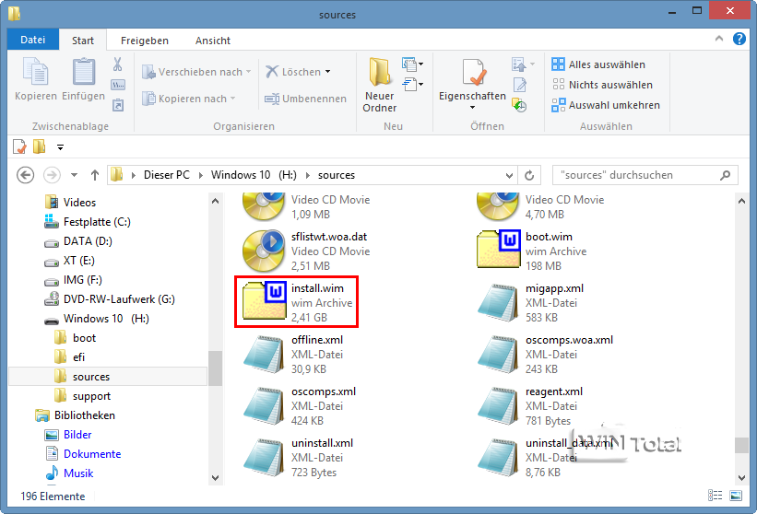Click the scissors cut icon

click(117, 64)
